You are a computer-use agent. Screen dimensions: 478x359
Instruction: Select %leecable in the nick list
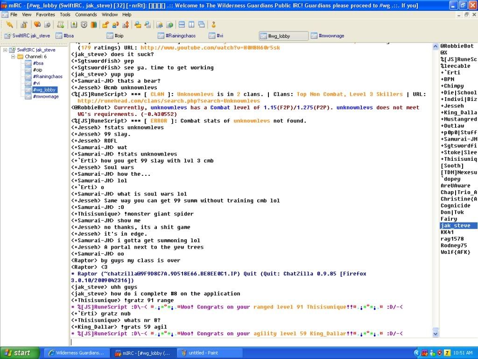pos(456,66)
